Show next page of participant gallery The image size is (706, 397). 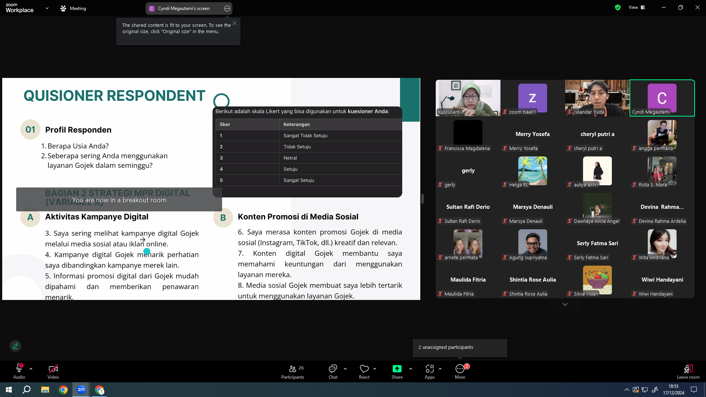tap(565, 304)
